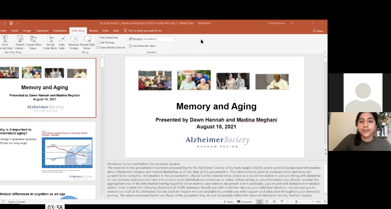Viewport: 391px width, 209px height.
Task: Enable the Use Timings checkbox
Action: pyautogui.click(x=98, y=42)
